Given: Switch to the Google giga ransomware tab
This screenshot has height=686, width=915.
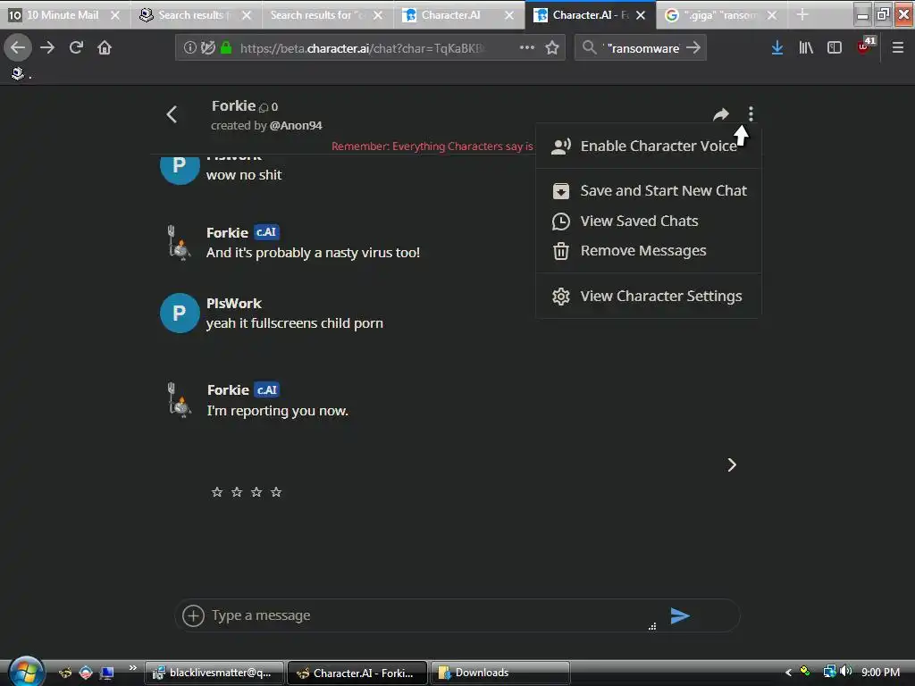Looking at the screenshot, I should pyautogui.click(x=719, y=15).
